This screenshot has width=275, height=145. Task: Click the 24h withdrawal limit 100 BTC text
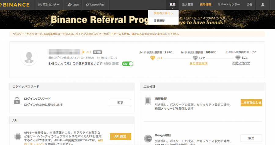(199, 52)
